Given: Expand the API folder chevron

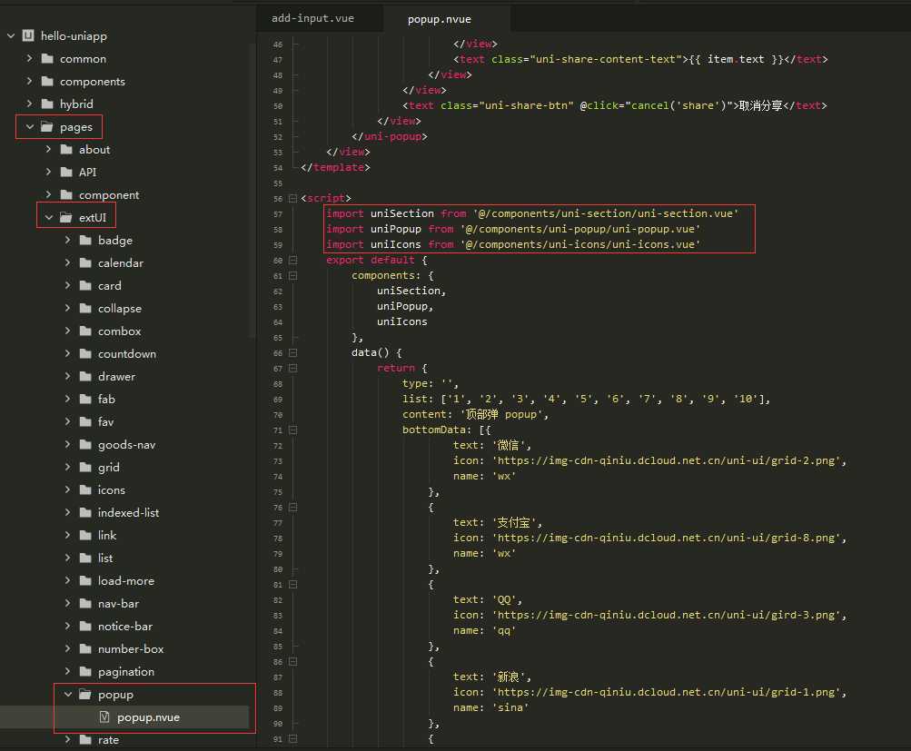Looking at the screenshot, I should click(x=49, y=172).
